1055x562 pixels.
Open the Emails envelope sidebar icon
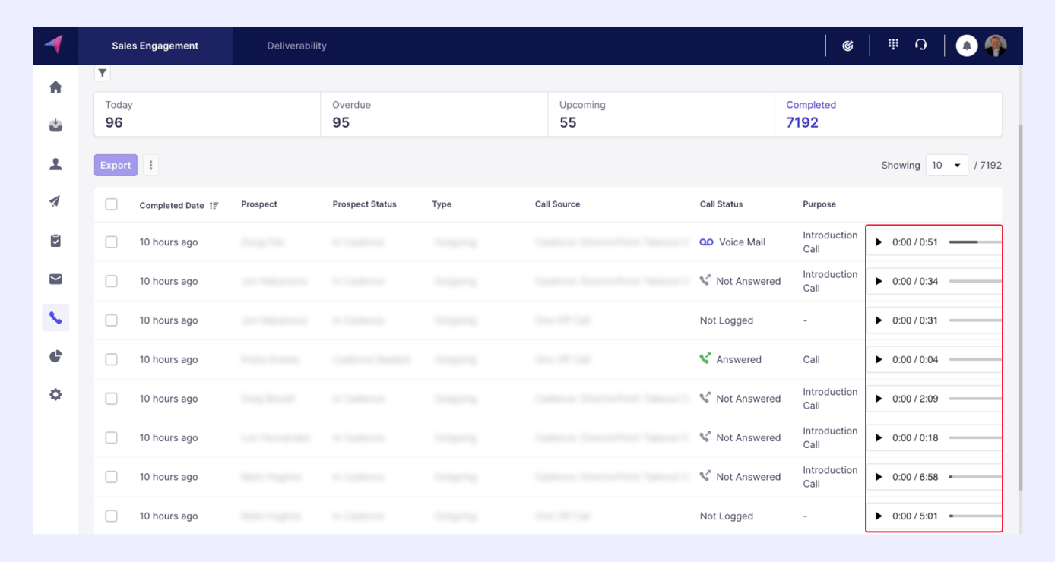click(55, 279)
